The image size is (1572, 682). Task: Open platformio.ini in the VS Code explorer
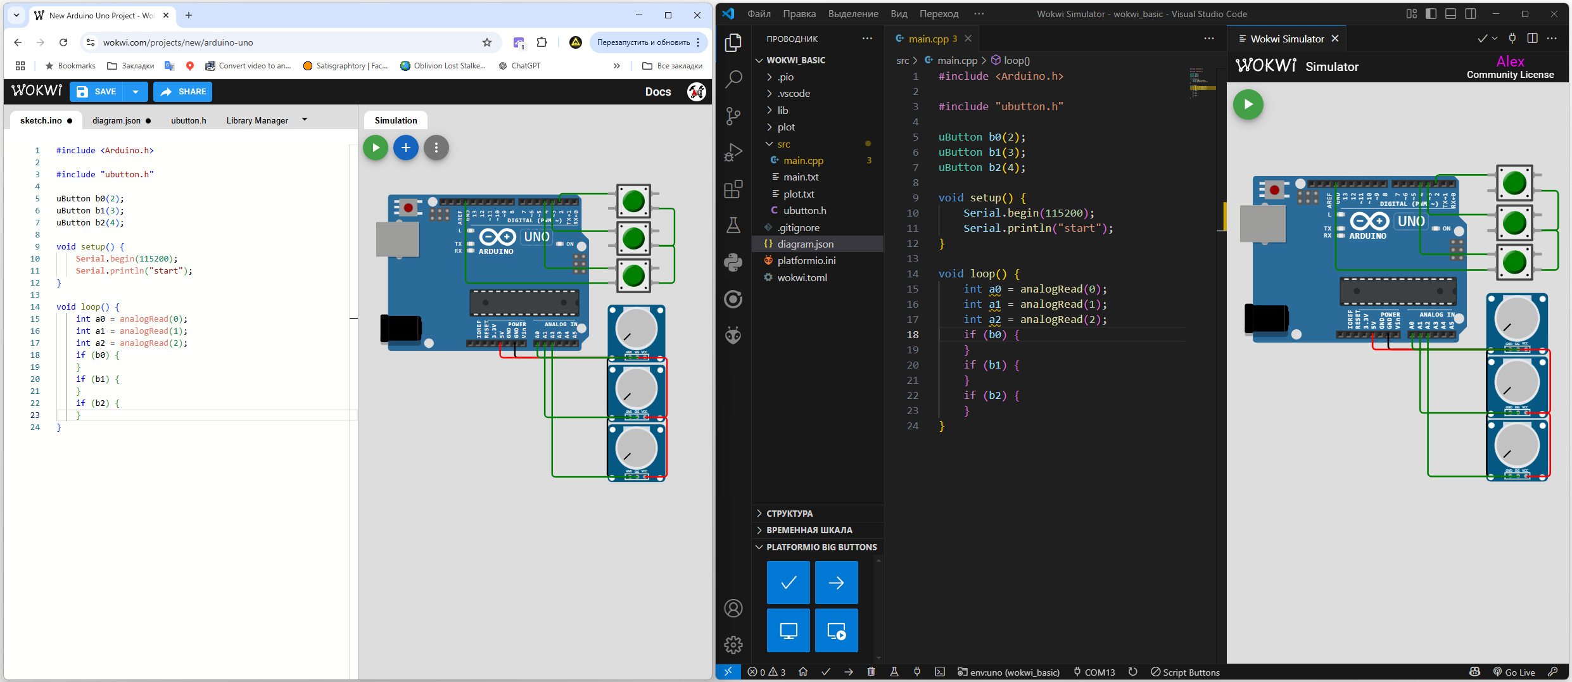click(x=817, y=261)
